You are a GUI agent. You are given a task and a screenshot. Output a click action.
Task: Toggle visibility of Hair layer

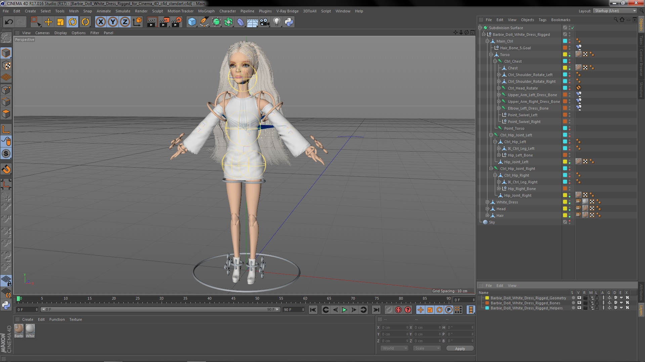571,215
